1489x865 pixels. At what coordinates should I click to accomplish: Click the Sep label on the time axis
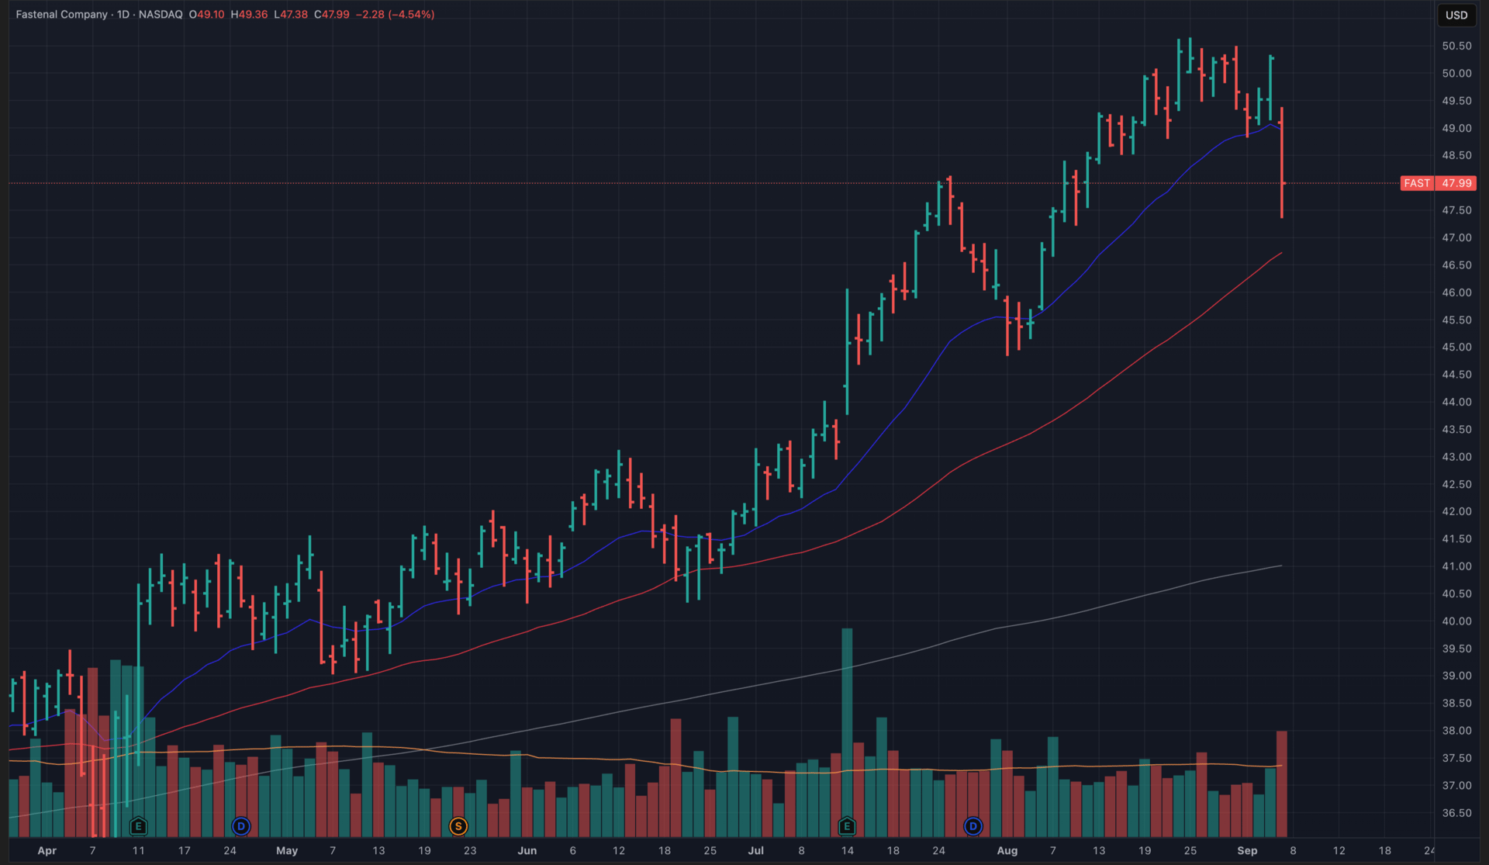click(x=1247, y=850)
